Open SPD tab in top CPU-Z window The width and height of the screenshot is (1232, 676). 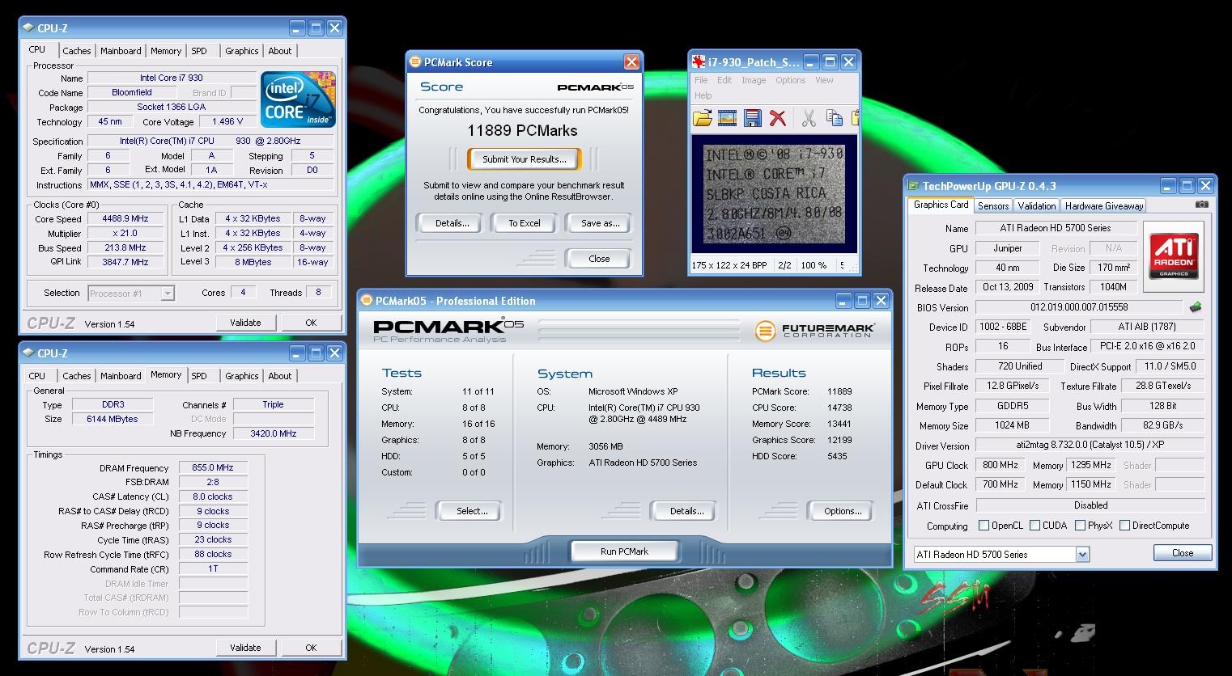pos(199,51)
